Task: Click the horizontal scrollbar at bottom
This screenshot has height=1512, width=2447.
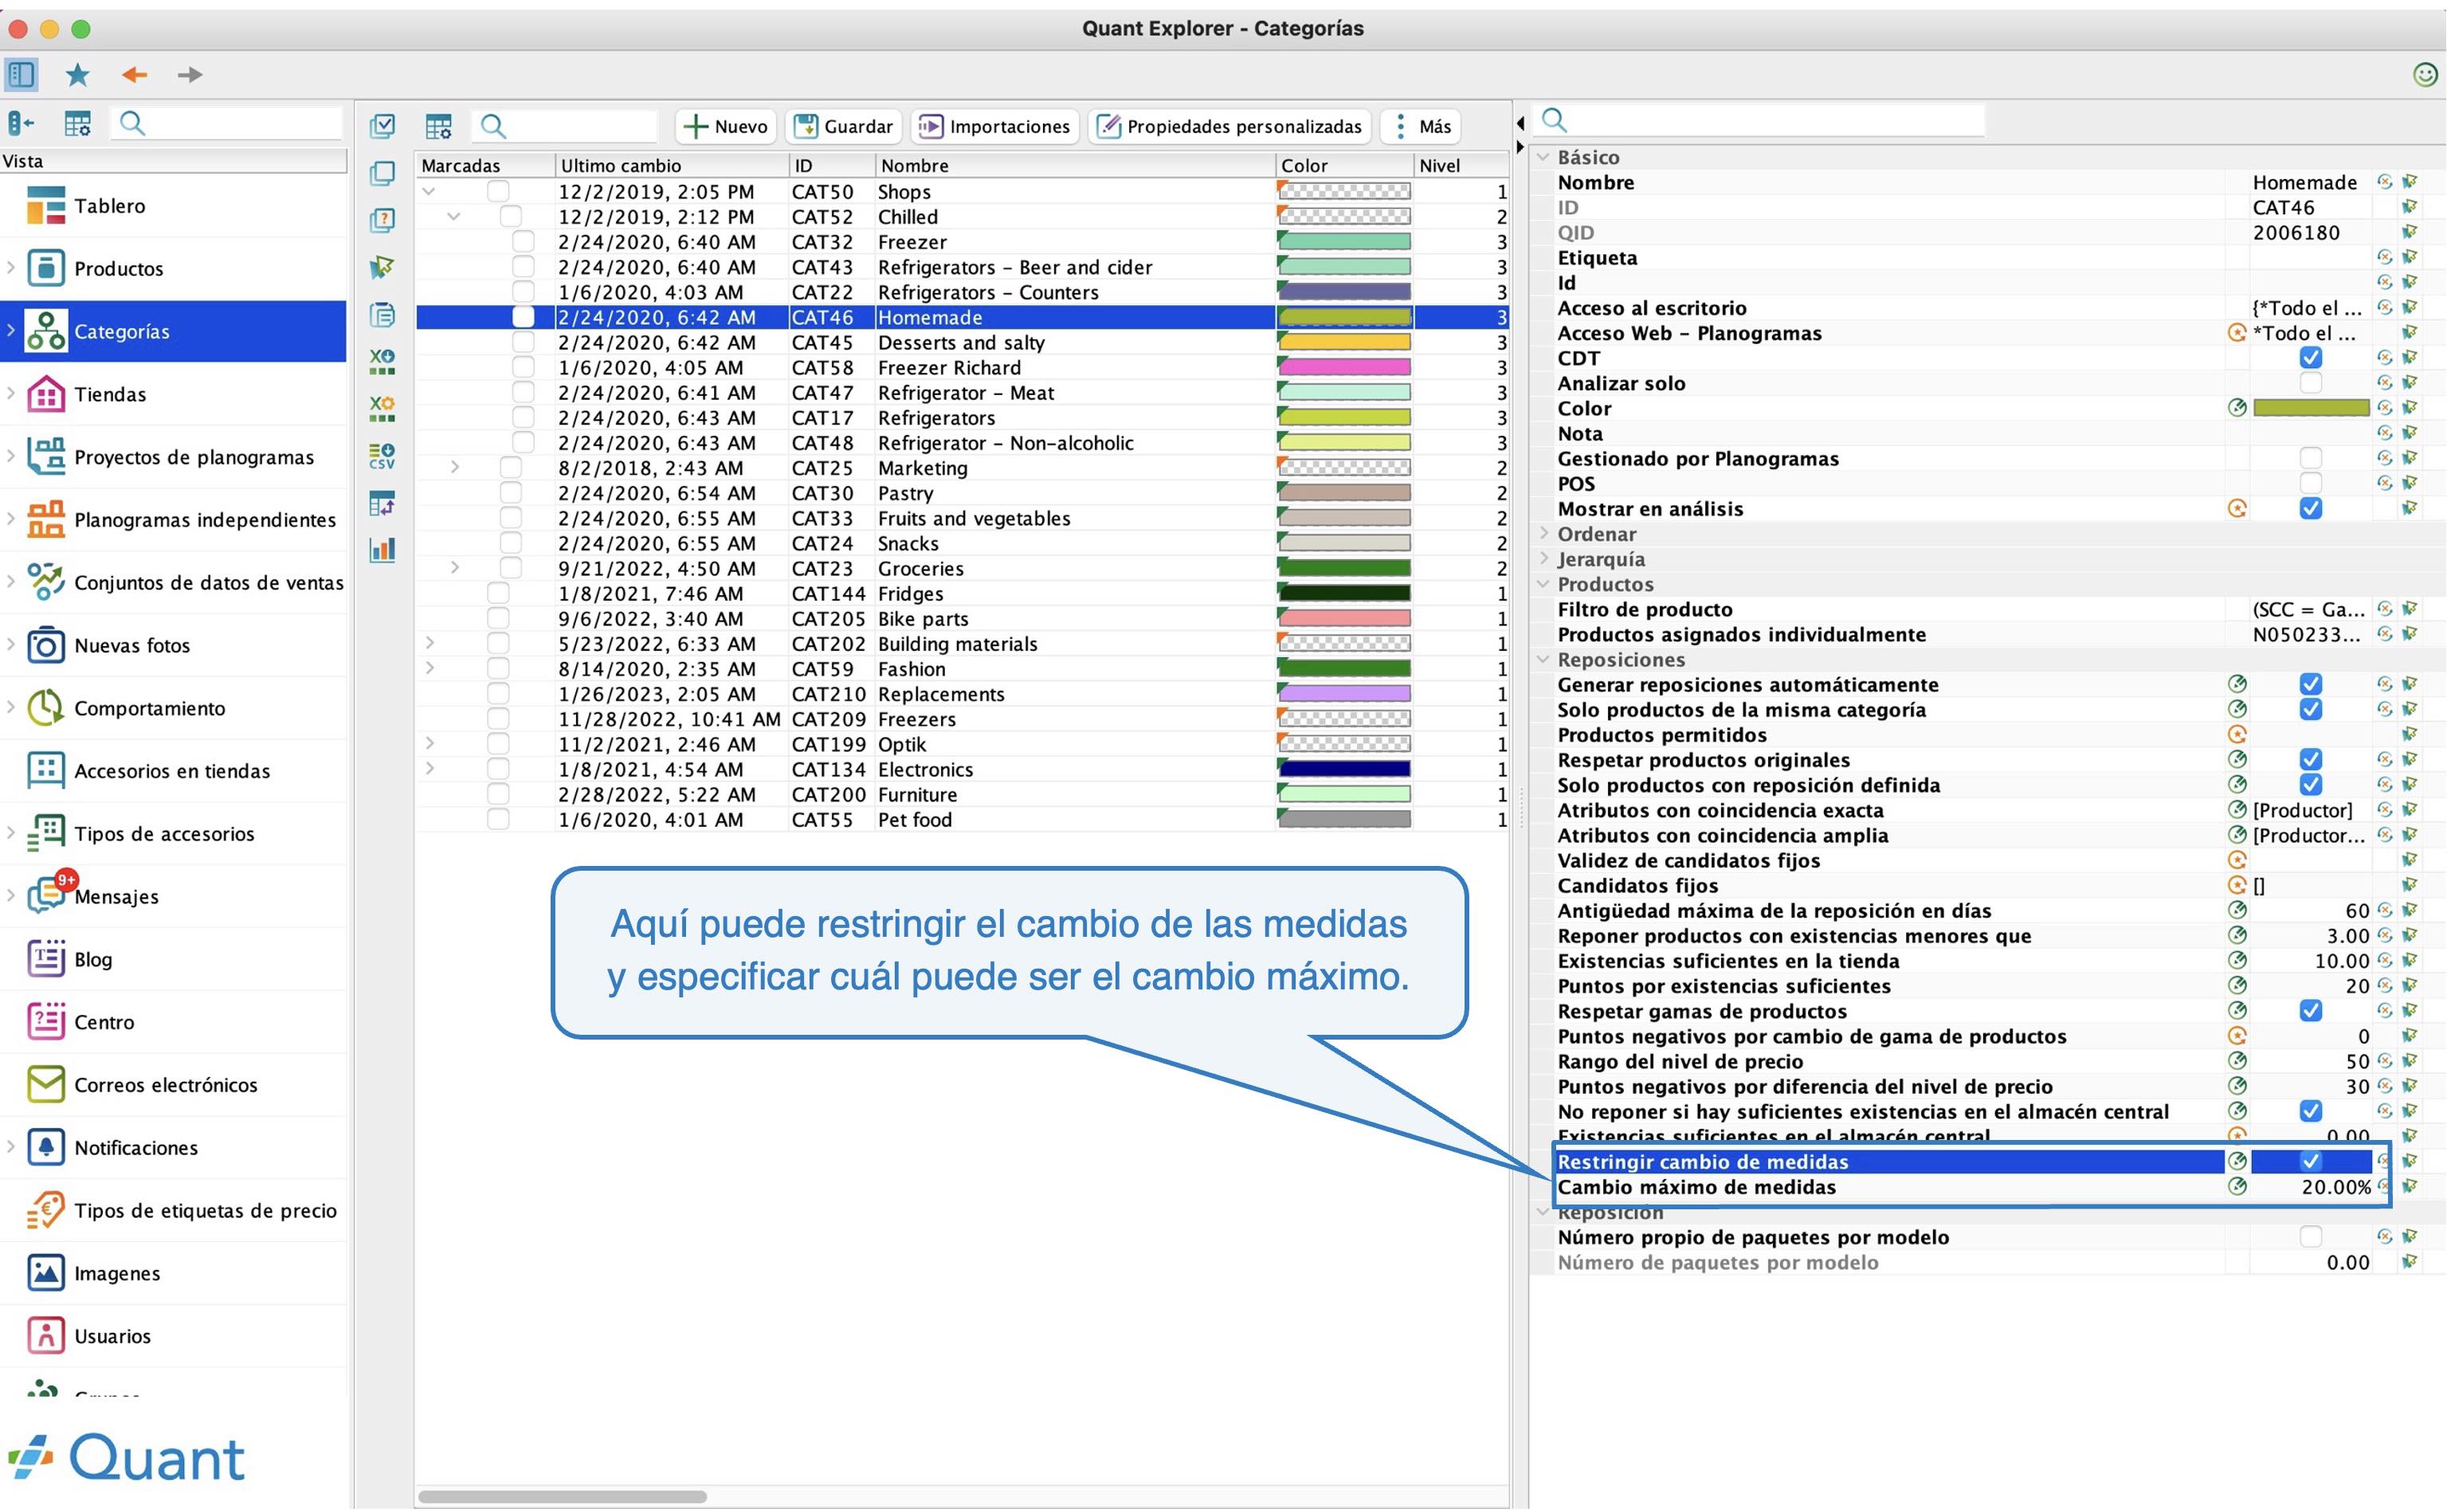Action: tap(562, 1497)
